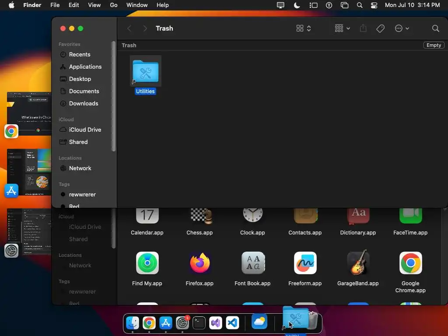Open Documents in the Trash window sidebar
448x336 pixels.
tap(84, 91)
